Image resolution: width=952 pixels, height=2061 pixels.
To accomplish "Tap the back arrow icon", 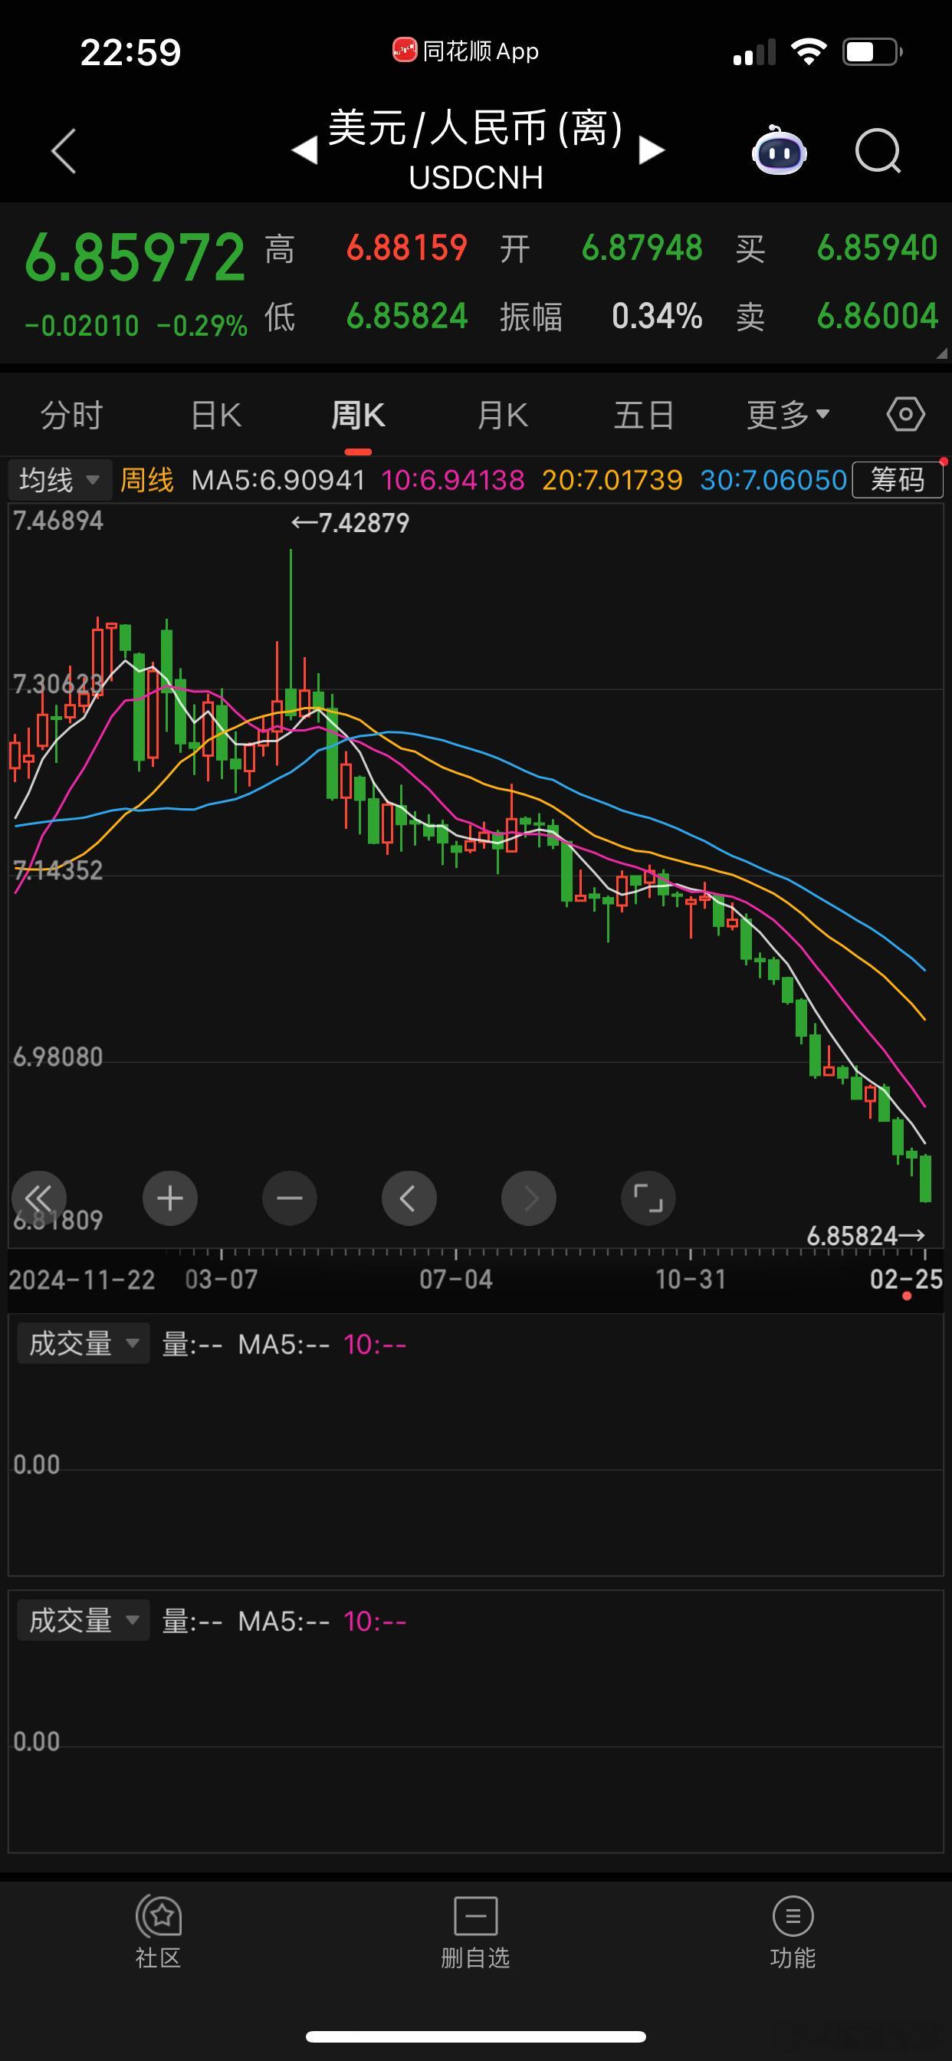I will tap(63, 150).
